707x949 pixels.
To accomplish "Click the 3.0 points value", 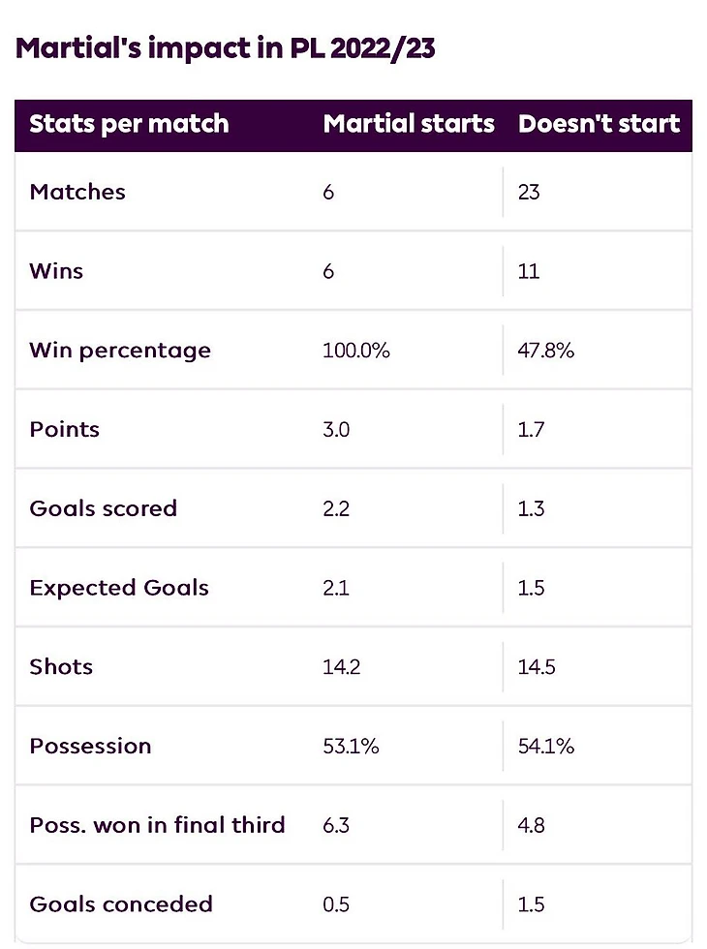I will tap(336, 430).
